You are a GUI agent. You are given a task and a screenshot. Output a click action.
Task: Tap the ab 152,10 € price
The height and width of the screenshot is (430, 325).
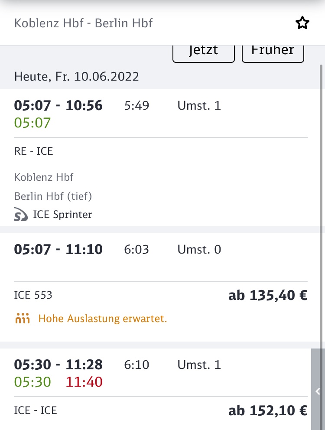268,410
